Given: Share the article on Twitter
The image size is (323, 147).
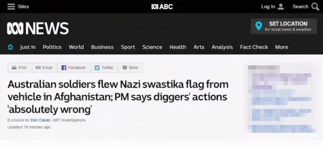Looking at the screenshot, I should point(104,68).
